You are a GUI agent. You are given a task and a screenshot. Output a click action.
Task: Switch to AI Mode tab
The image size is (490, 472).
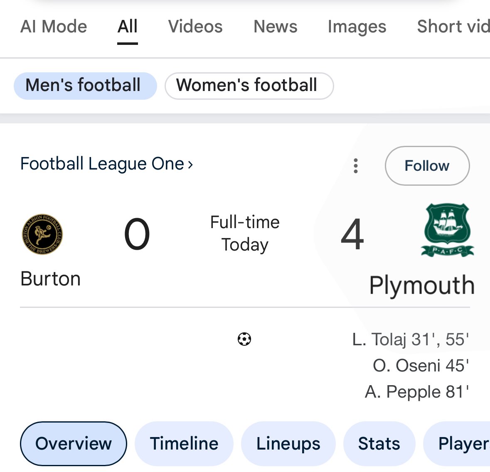click(x=54, y=27)
